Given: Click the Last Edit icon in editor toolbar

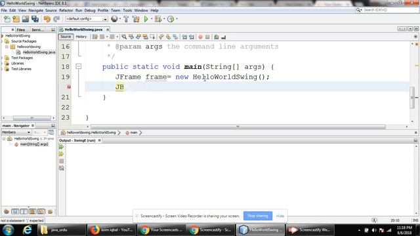Looking at the screenshot, I should pyautogui.click(x=94, y=37).
